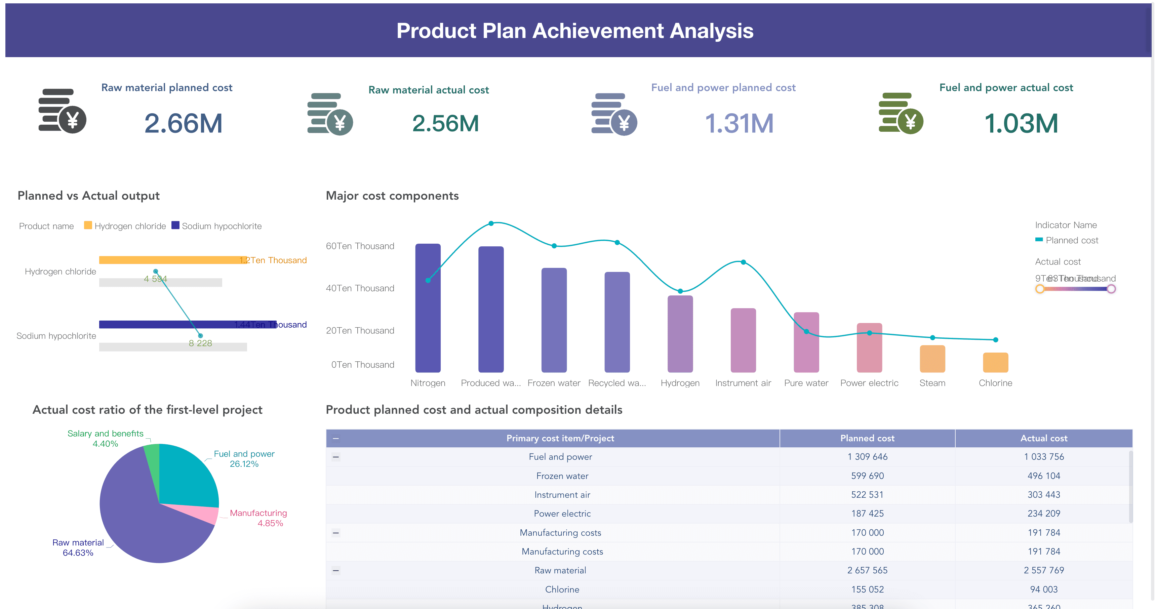The image size is (1155, 609).
Task: Select the Nitrogen bar in cost chart
Action: coord(428,308)
